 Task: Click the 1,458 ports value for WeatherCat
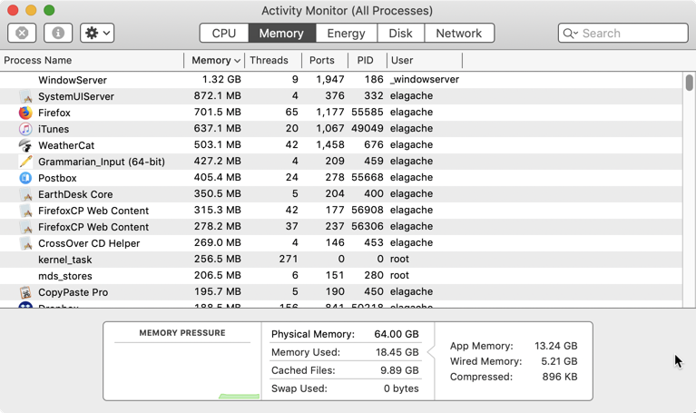tap(330, 144)
